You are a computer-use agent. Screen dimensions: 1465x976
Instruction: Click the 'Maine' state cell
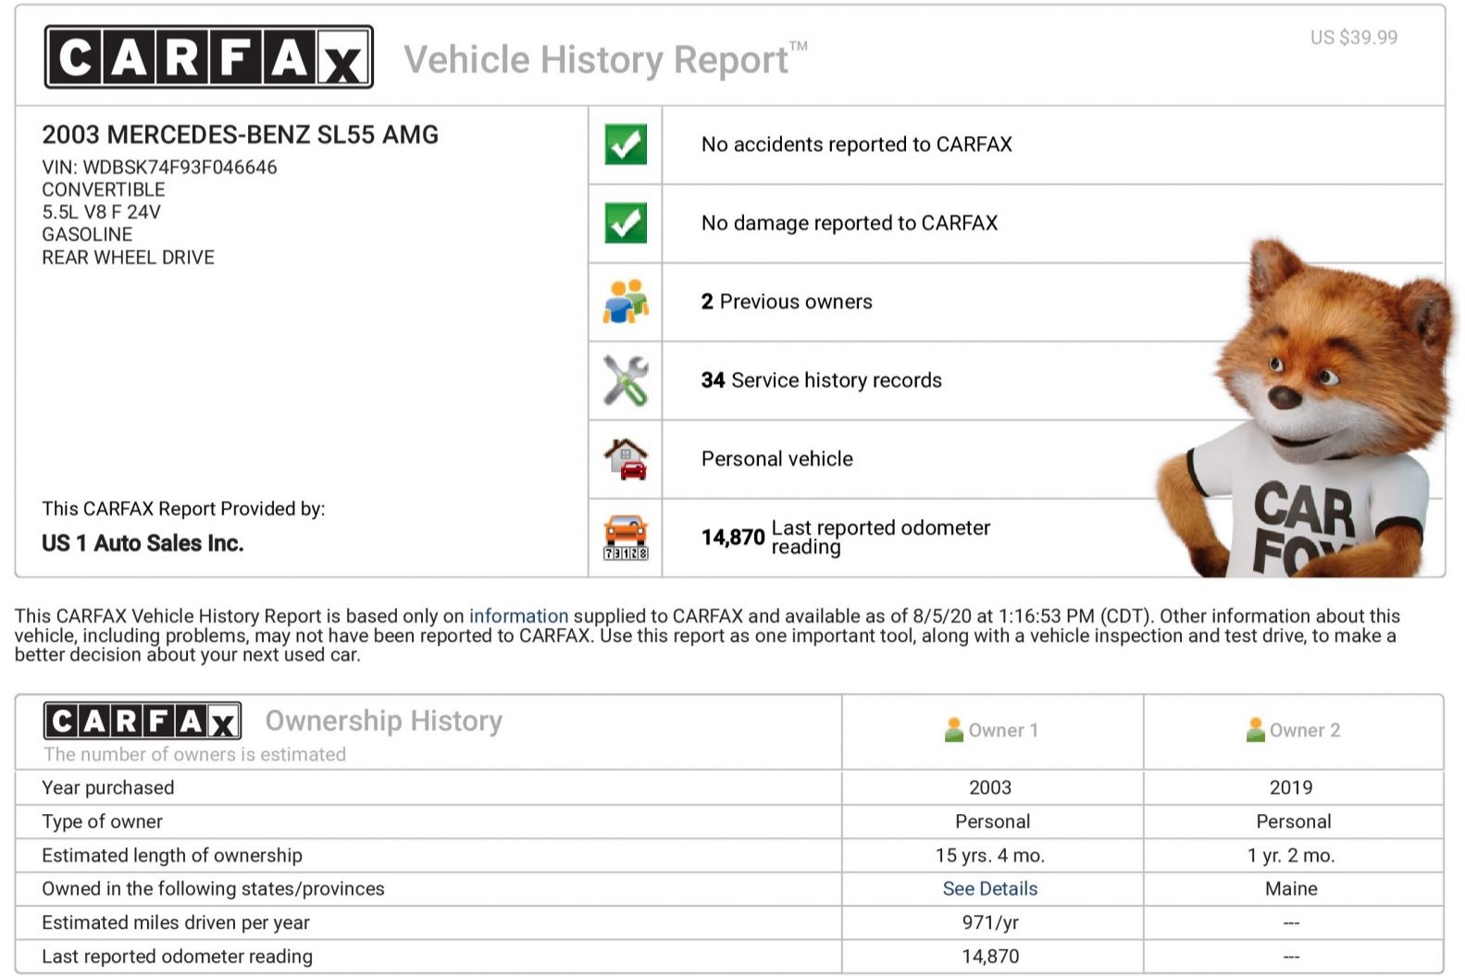[1291, 889]
